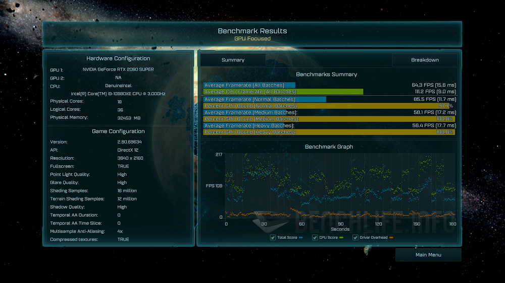Screen dimensions: 505x283
Task: Return to the Main Menu
Action: click(428, 255)
